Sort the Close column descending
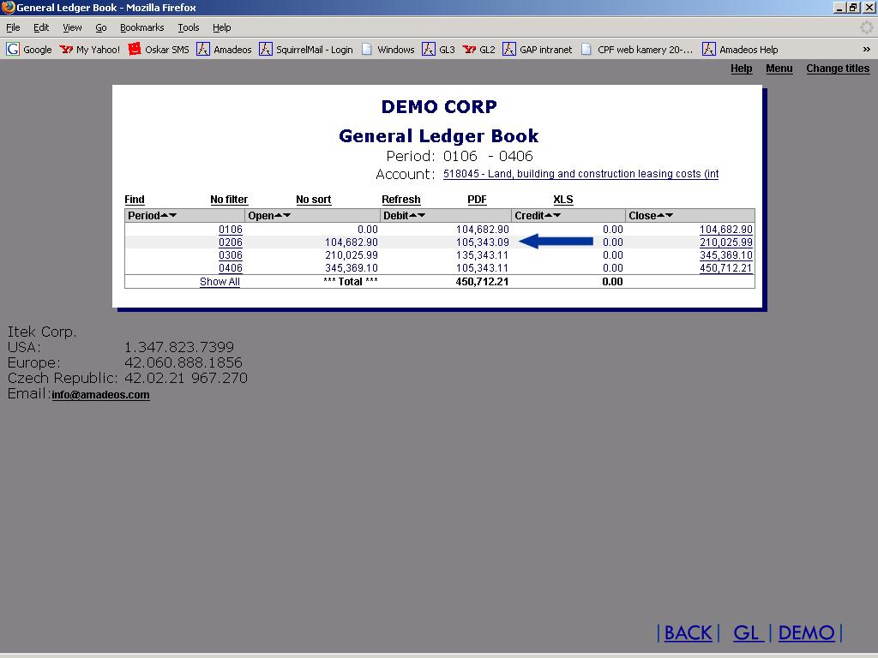 [669, 215]
